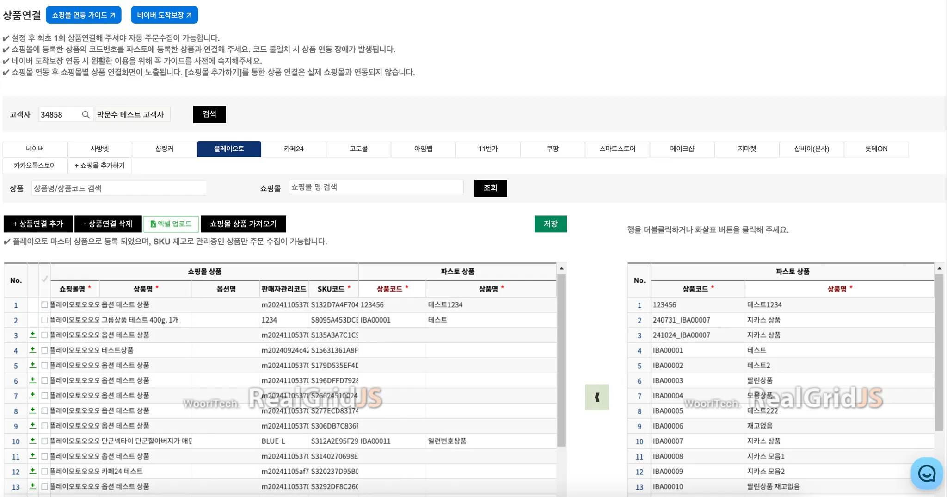Image resolution: width=947 pixels, height=497 pixels.
Task: Select the 241024_IBA00007 cell
Action: pos(698,335)
